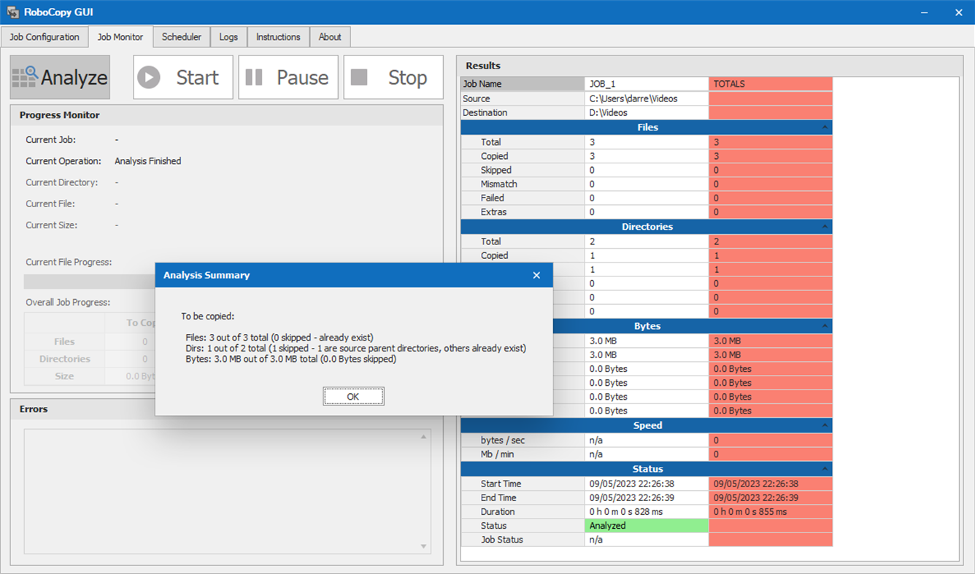Click the Current File Progress bar
The height and width of the screenshot is (574, 975).
tap(88, 281)
